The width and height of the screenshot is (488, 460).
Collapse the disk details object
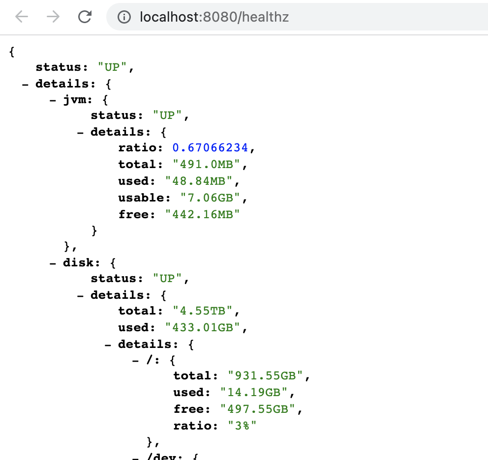[x=80, y=296]
